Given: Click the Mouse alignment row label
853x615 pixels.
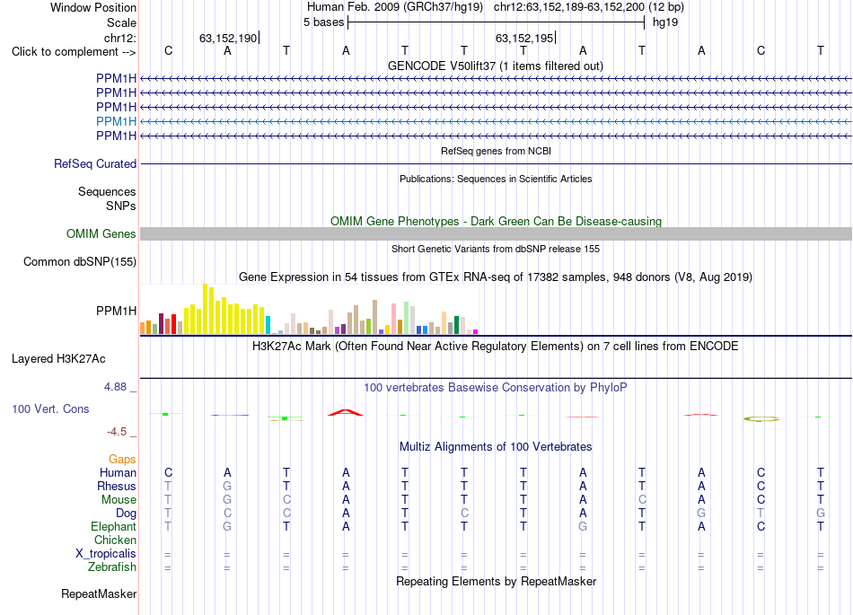Looking at the screenshot, I should tap(119, 500).
